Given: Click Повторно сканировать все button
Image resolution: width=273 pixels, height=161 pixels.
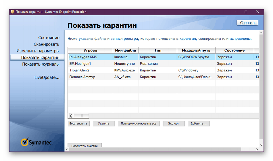Looking at the screenshot, I should tap(139, 124).
